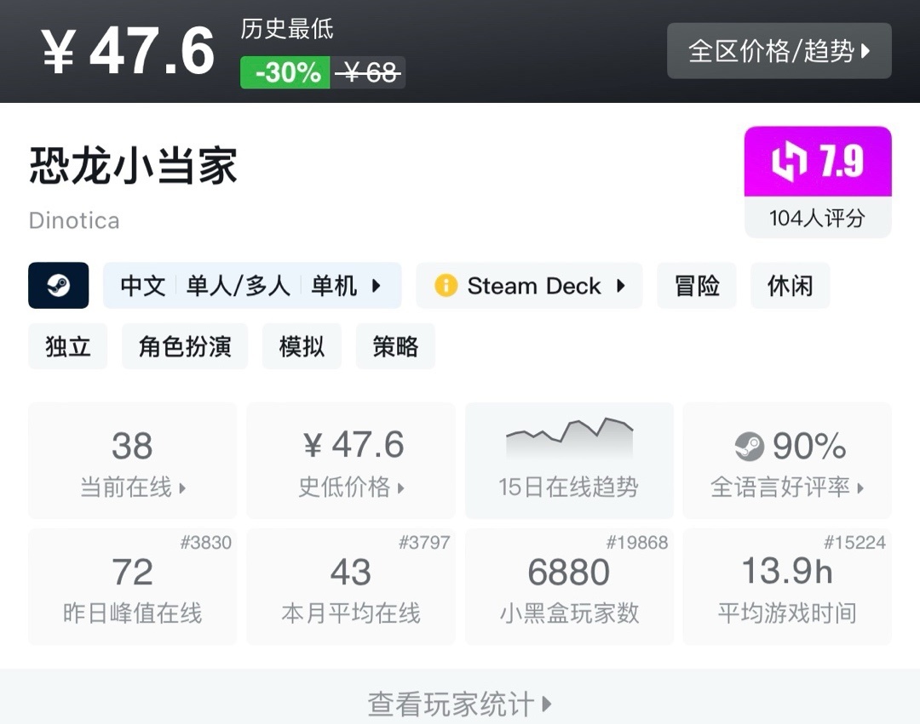Open 查看玩家统计 link
The image size is (920, 724).
(x=460, y=703)
